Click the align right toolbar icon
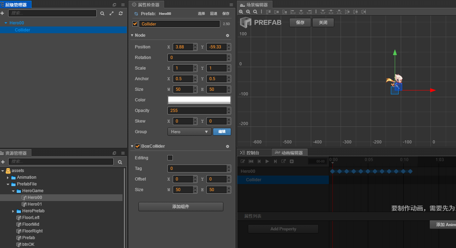Screen dimensions: 456x248 click(309, 12)
